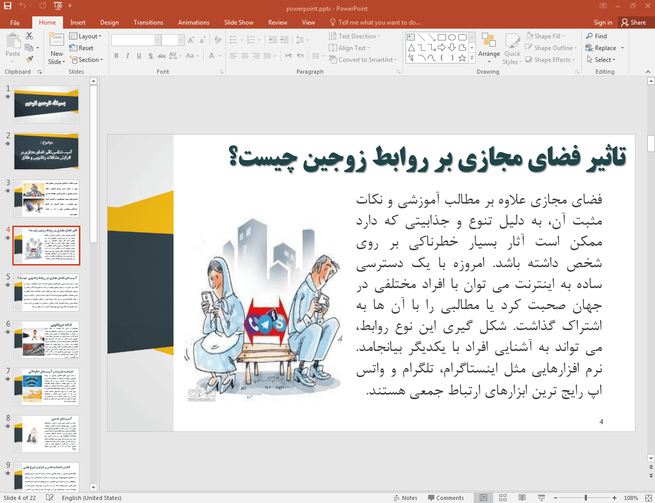The image size is (655, 503).
Task: Click the Cut scissors icon
Action: pyautogui.click(x=29, y=36)
